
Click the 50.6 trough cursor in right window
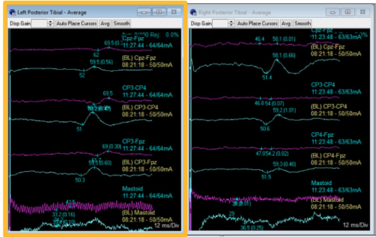pos(266,124)
